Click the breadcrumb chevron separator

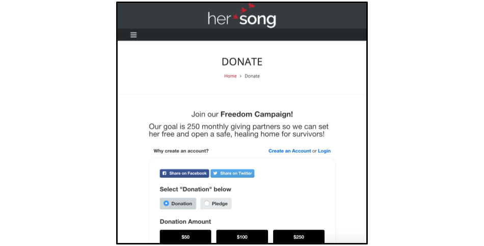pyautogui.click(x=241, y=76)
